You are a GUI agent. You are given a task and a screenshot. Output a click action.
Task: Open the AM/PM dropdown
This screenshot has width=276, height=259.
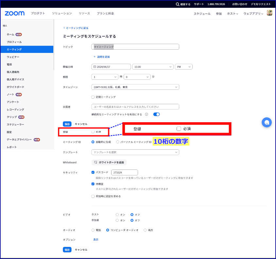click(183, 67)
